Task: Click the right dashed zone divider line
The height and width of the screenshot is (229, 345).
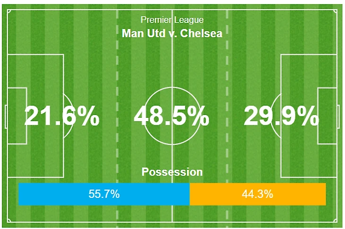Action: (x=227, y=71)
